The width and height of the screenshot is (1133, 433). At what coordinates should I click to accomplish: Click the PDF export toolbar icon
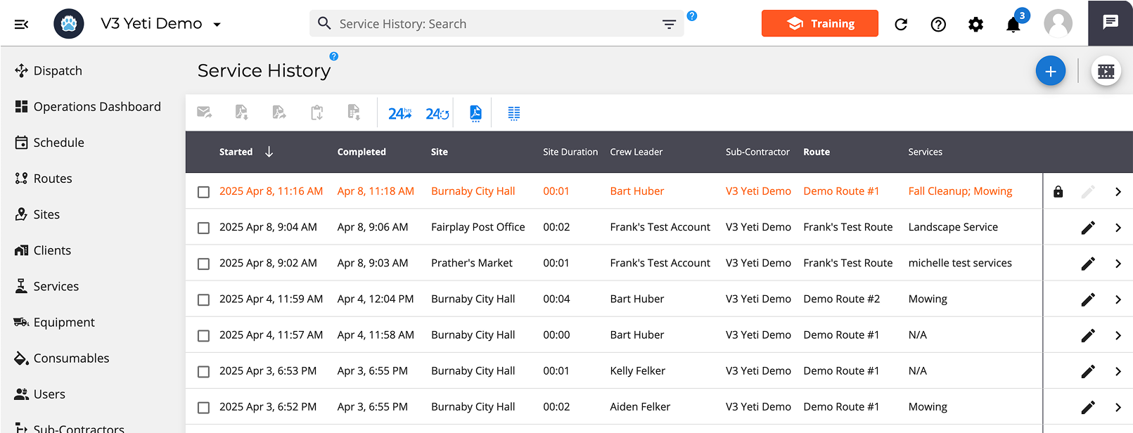coord(476,113)
